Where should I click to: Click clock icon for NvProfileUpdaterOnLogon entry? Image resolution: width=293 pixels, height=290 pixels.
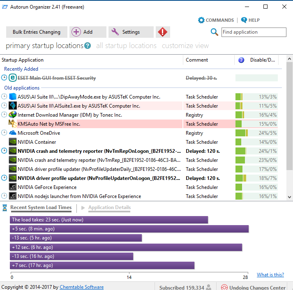tap(4, 178)
